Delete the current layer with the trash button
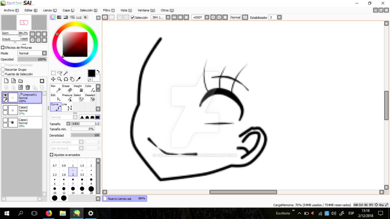This screenshot has width=390, height=219. [28, 87]
